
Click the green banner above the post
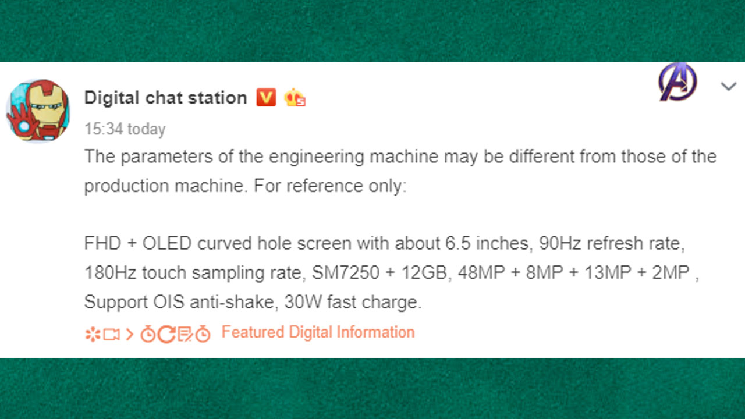372,31
